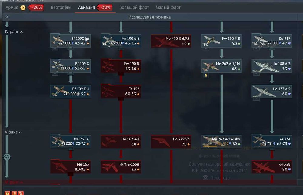Expand the Bf 109 G group handle
The height and width of the screenshot is (195, 303).
click(x=71, y=73)
